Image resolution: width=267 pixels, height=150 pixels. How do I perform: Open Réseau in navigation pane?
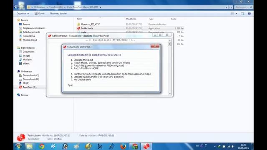[x=24, y=95]
